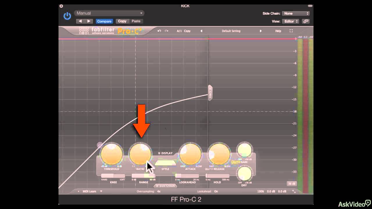Toggle full screen mode icon
The height and width of the screenshot is (209, 372).
point(291,31)
